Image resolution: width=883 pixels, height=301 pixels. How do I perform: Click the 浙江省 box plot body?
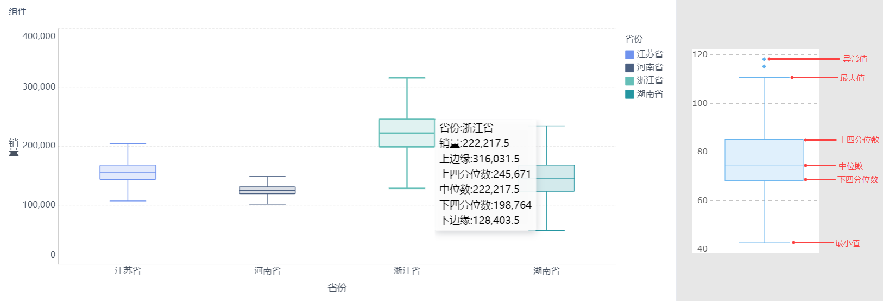(x=407, y=133)
